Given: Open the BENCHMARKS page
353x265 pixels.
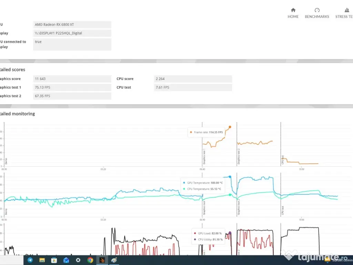Looking at the screenshot, I should click(317, 13).
